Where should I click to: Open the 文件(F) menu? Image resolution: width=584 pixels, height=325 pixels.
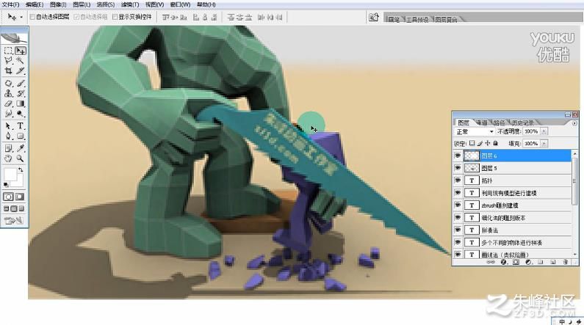point(10,5)
